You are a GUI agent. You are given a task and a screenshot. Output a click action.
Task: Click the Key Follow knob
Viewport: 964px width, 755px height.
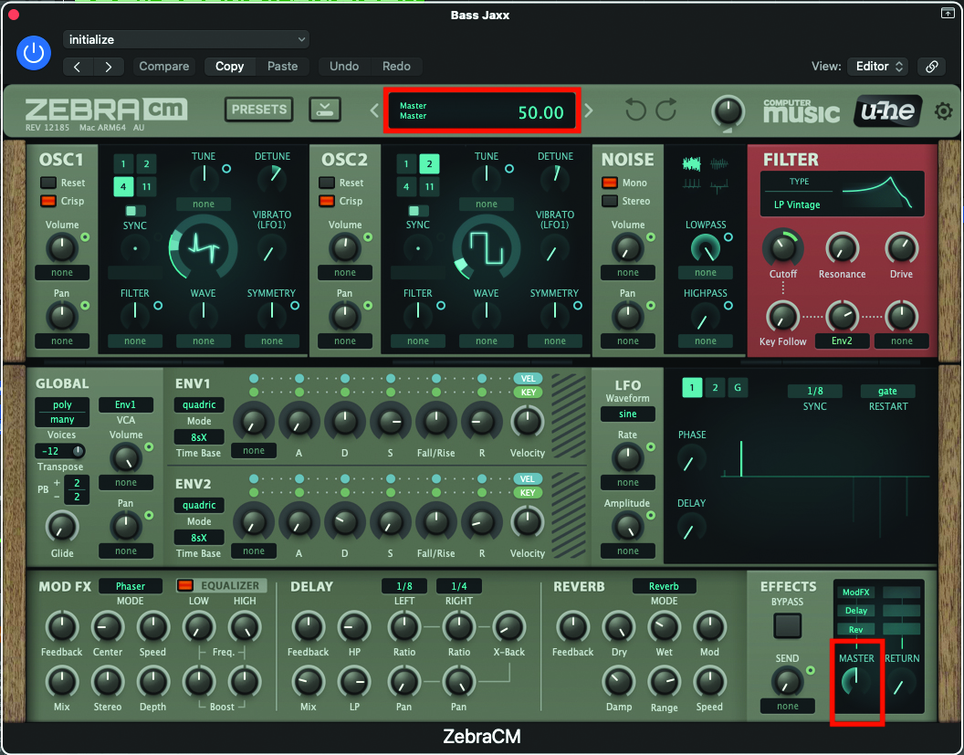(782, 316)
